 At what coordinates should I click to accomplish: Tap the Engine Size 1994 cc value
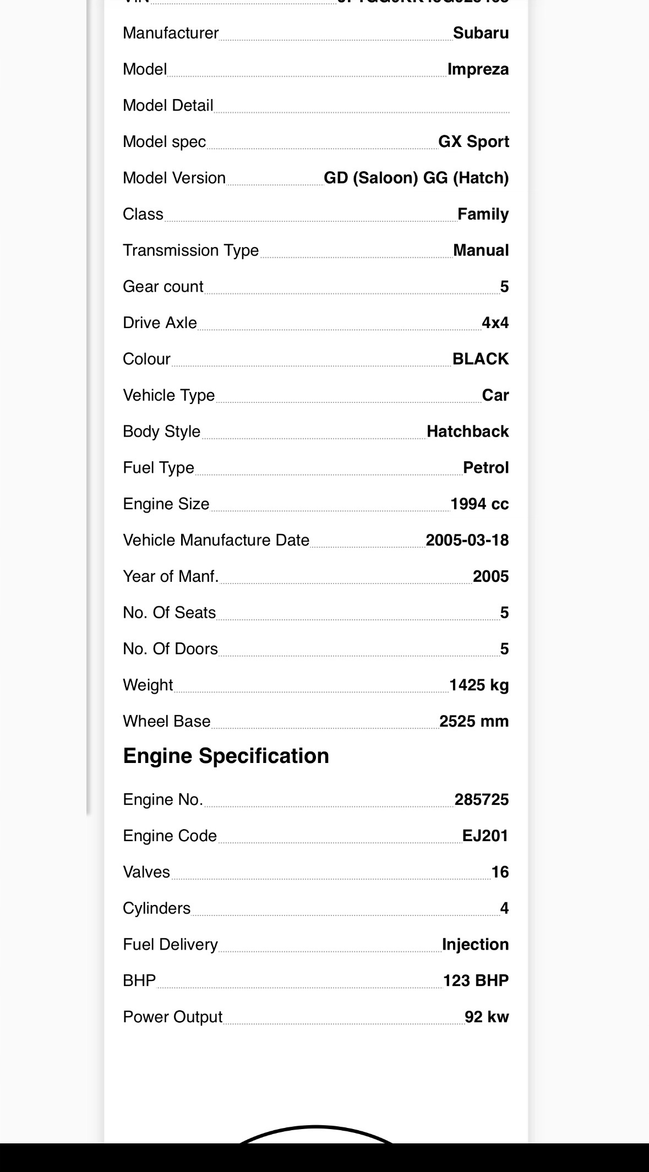(479, 504)
